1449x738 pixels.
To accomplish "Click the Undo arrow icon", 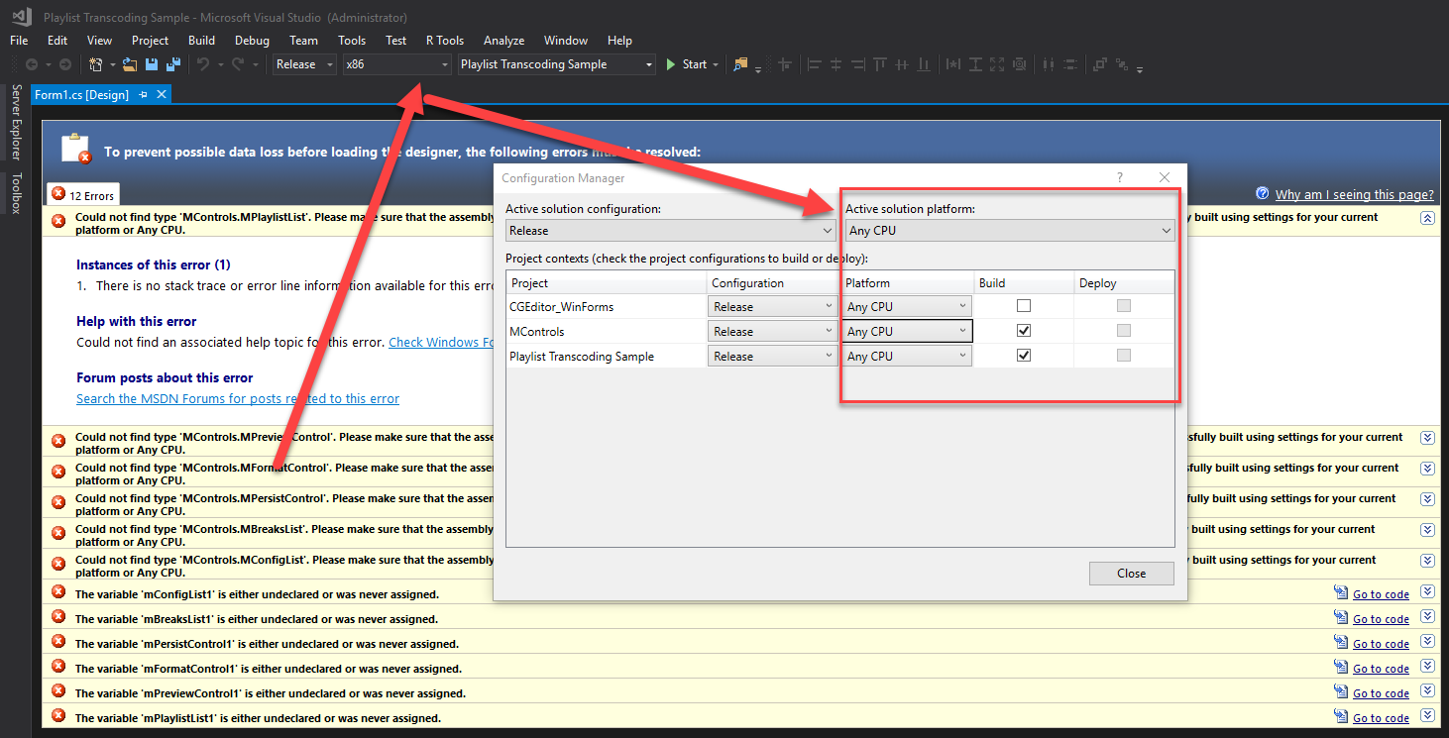I will pyautogui.click(x=202, y=64).
